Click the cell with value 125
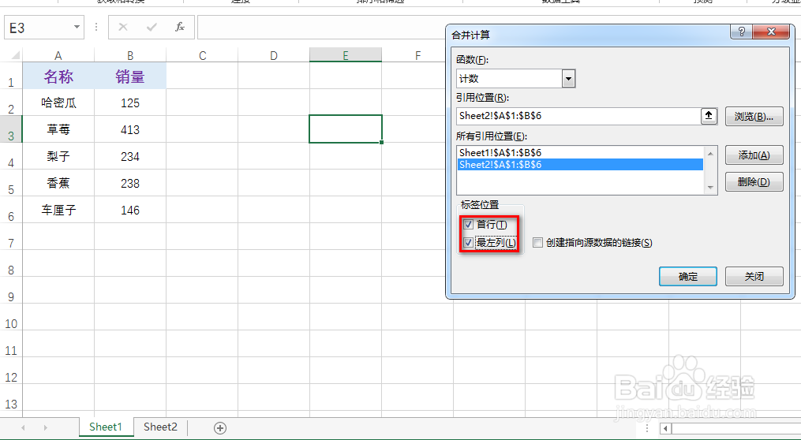The height and width of the screenshot is (440, 801). [x=130, y=103]
